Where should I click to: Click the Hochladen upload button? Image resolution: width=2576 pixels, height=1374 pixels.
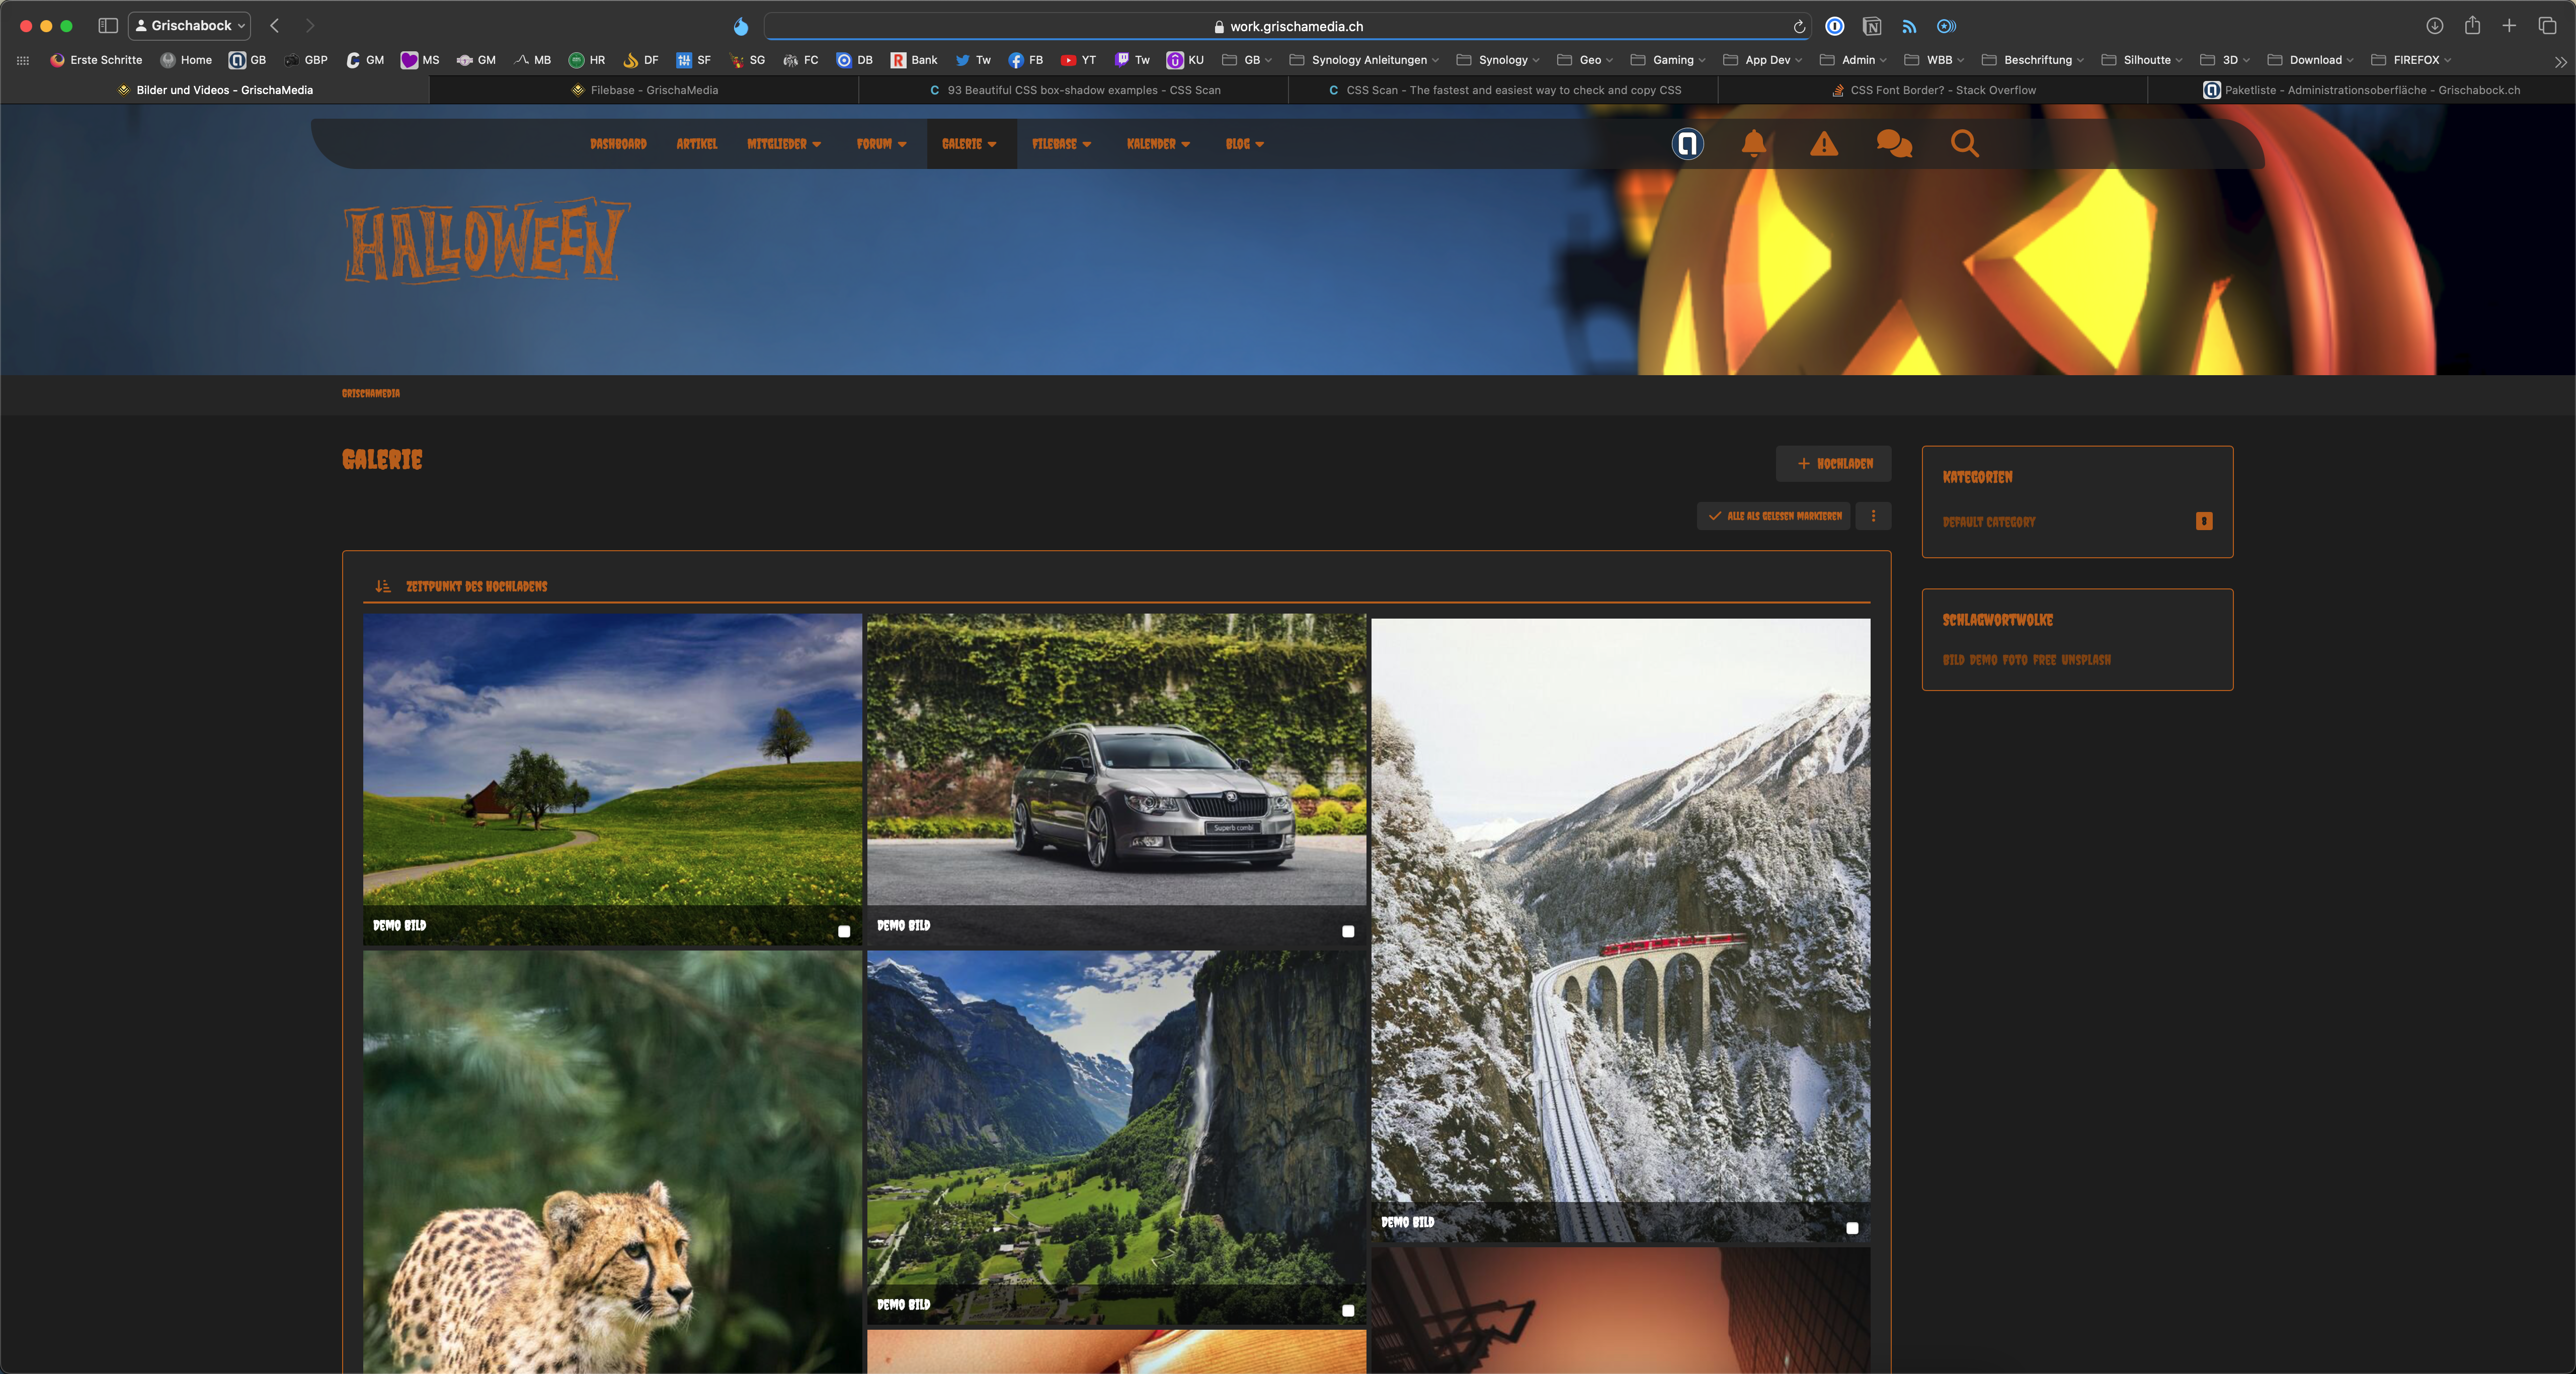tap(1833, 464)
